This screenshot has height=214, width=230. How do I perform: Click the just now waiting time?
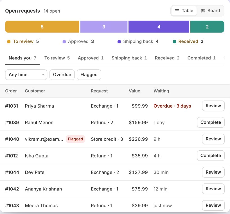click(163, 206)
